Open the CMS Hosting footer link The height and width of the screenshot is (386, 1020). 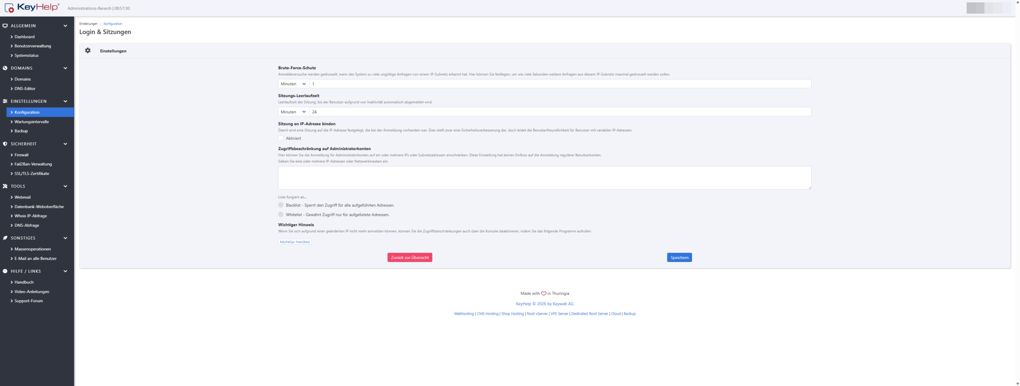coord(488,314)
